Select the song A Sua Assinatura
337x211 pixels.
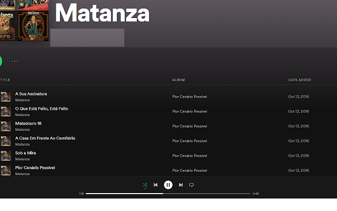pyautogui.click(x=31, y=94)
